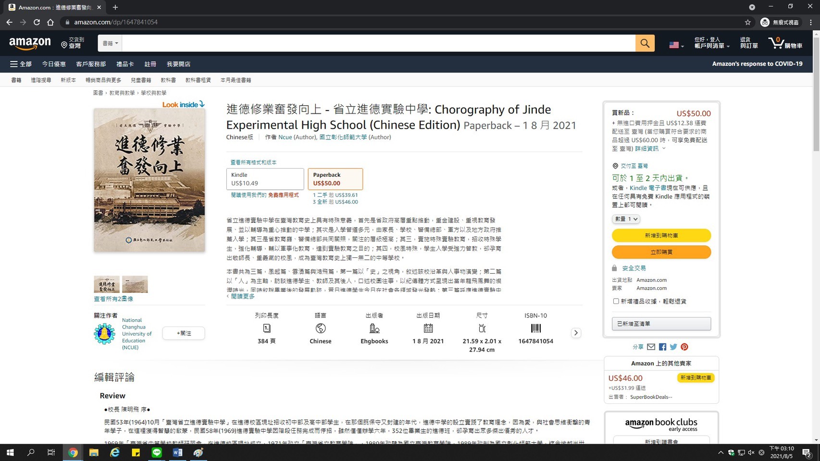Add US$46.00 seller offer to cart
The image size is (820, 461).
point(696,378)
